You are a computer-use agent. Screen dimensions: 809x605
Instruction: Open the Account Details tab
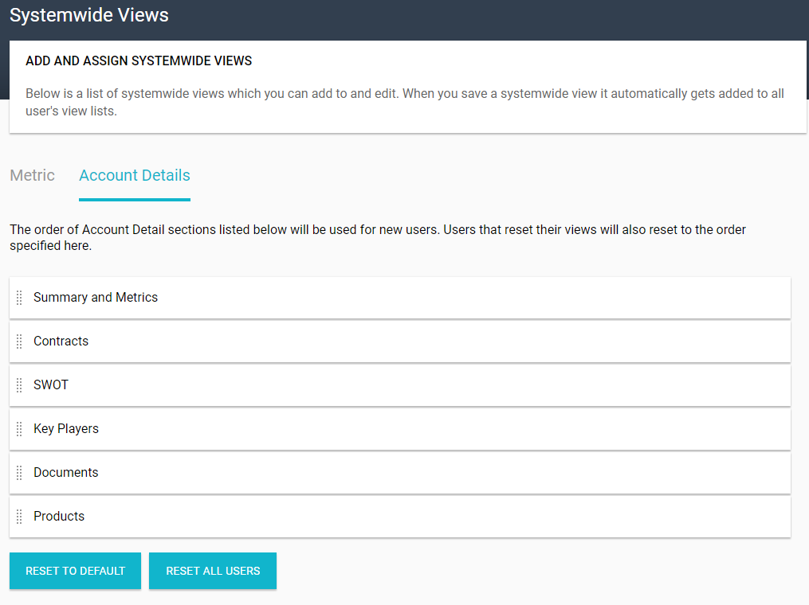pyautogui.click(x=135, y=176)
